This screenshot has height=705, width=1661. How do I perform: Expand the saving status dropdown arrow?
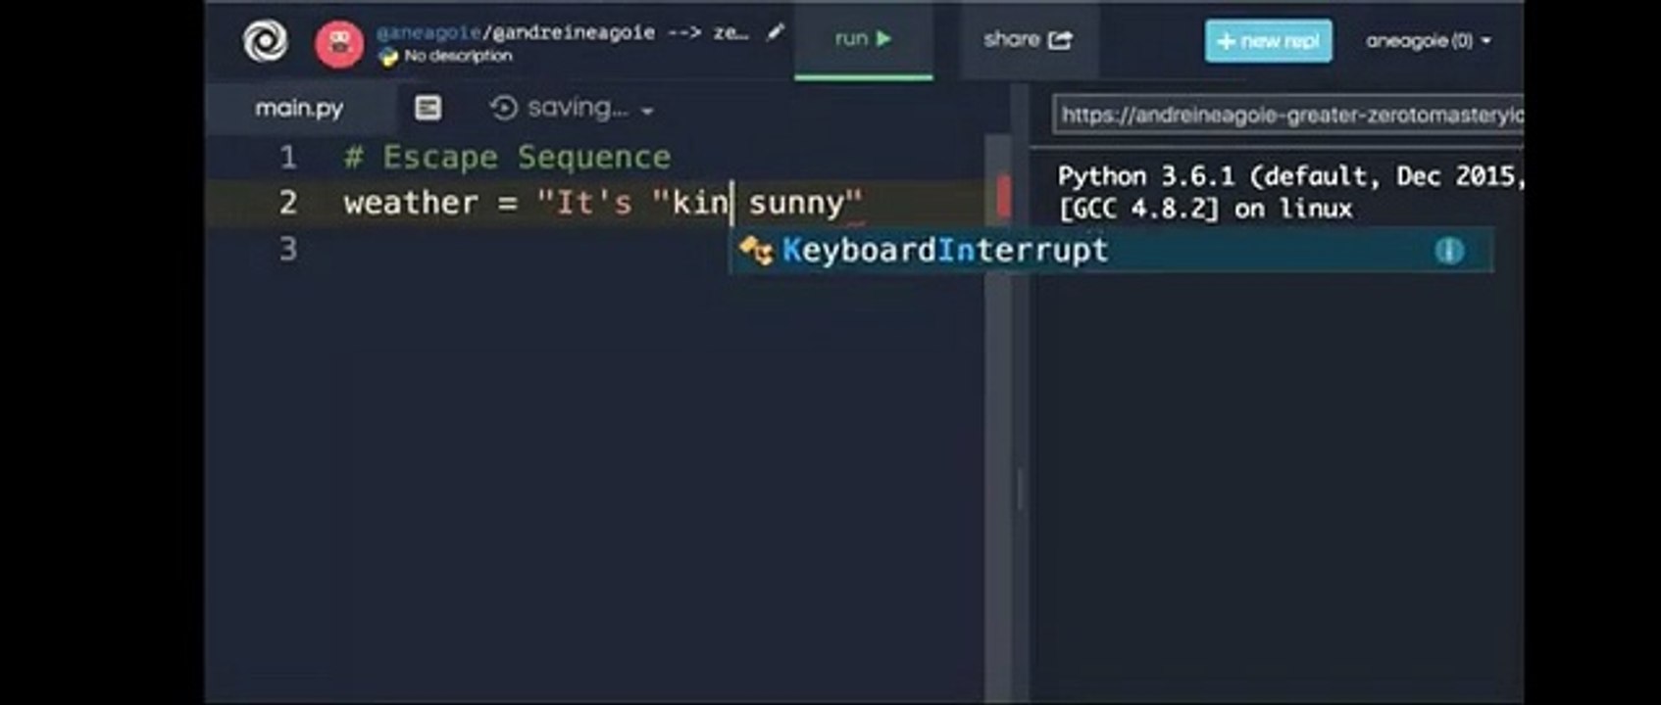pyautogui.click(x=647, y=111)
